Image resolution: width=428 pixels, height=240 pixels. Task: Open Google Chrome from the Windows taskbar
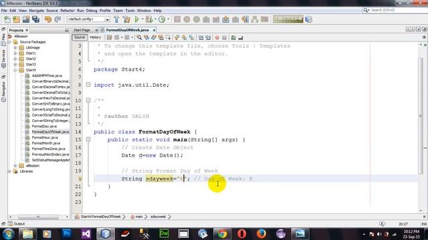click(x=222, y=233)
